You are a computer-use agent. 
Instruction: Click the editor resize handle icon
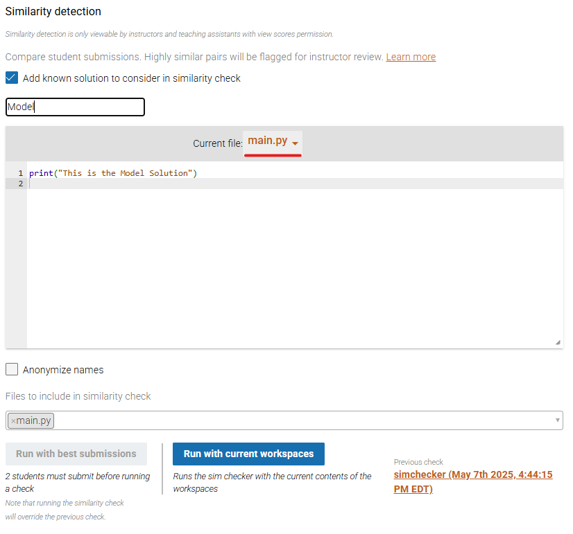click(x=558, y=342)
